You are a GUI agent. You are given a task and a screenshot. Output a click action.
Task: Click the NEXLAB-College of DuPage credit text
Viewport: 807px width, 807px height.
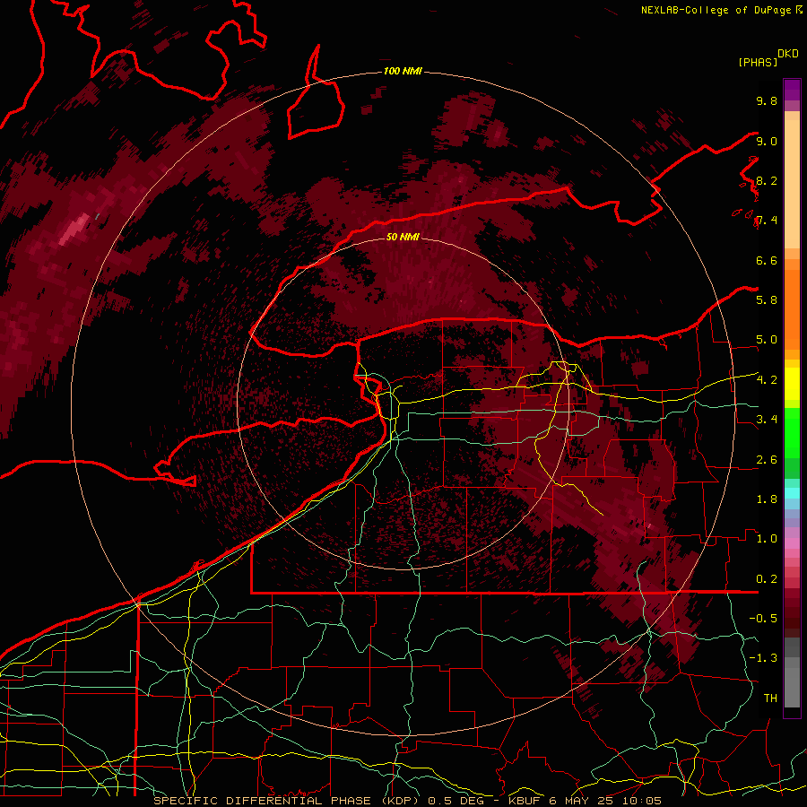coord(717,10)
